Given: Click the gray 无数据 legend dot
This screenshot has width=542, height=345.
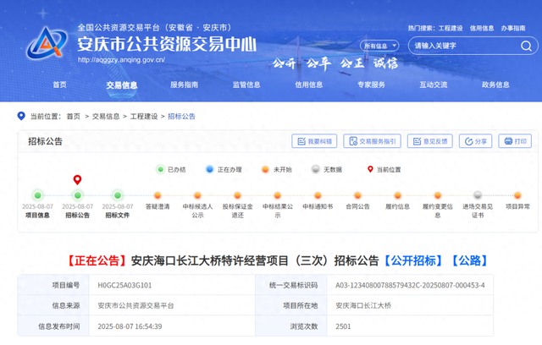Looking at the screenshot, I should pos(316,169).
